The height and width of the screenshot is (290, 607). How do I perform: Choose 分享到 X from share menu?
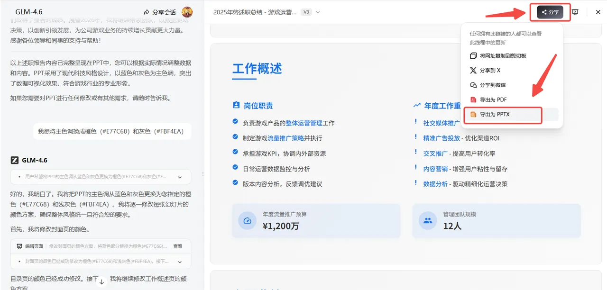(512, 71)
